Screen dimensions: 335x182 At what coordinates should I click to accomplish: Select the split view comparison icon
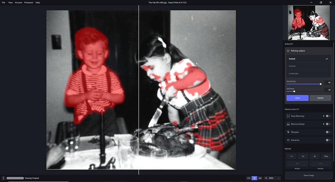click(254, 178)
